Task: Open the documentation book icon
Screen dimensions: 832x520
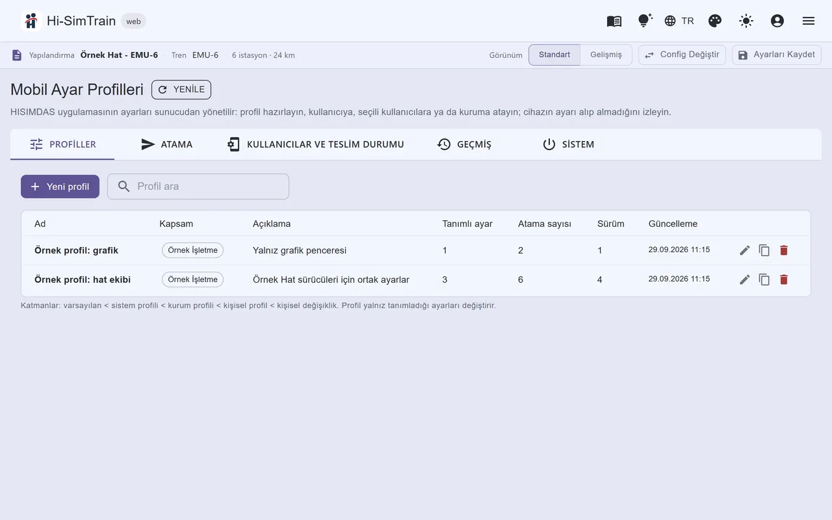Action: [614, 21]
